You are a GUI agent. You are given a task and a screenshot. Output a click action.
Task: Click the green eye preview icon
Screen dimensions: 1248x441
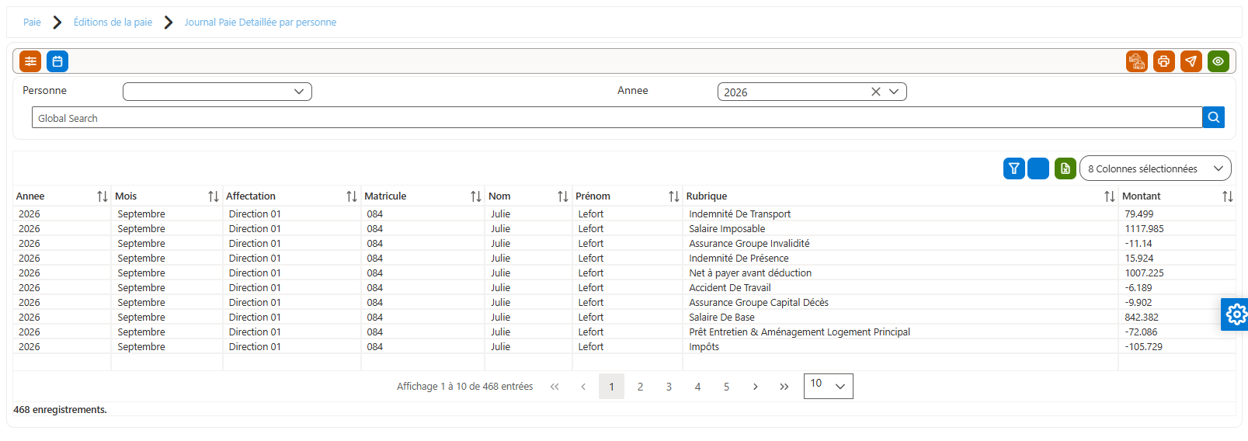click(1218, 61)
